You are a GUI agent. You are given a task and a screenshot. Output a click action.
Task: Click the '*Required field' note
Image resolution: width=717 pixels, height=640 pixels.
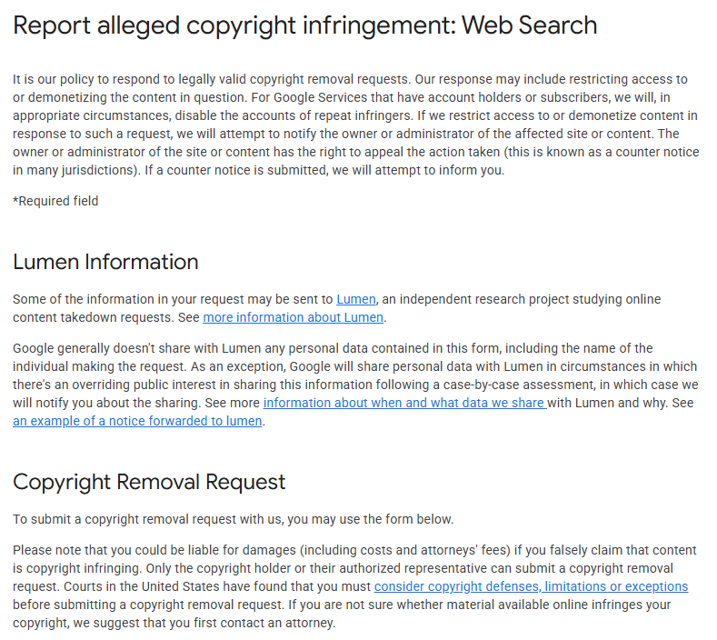pos(55,201)
